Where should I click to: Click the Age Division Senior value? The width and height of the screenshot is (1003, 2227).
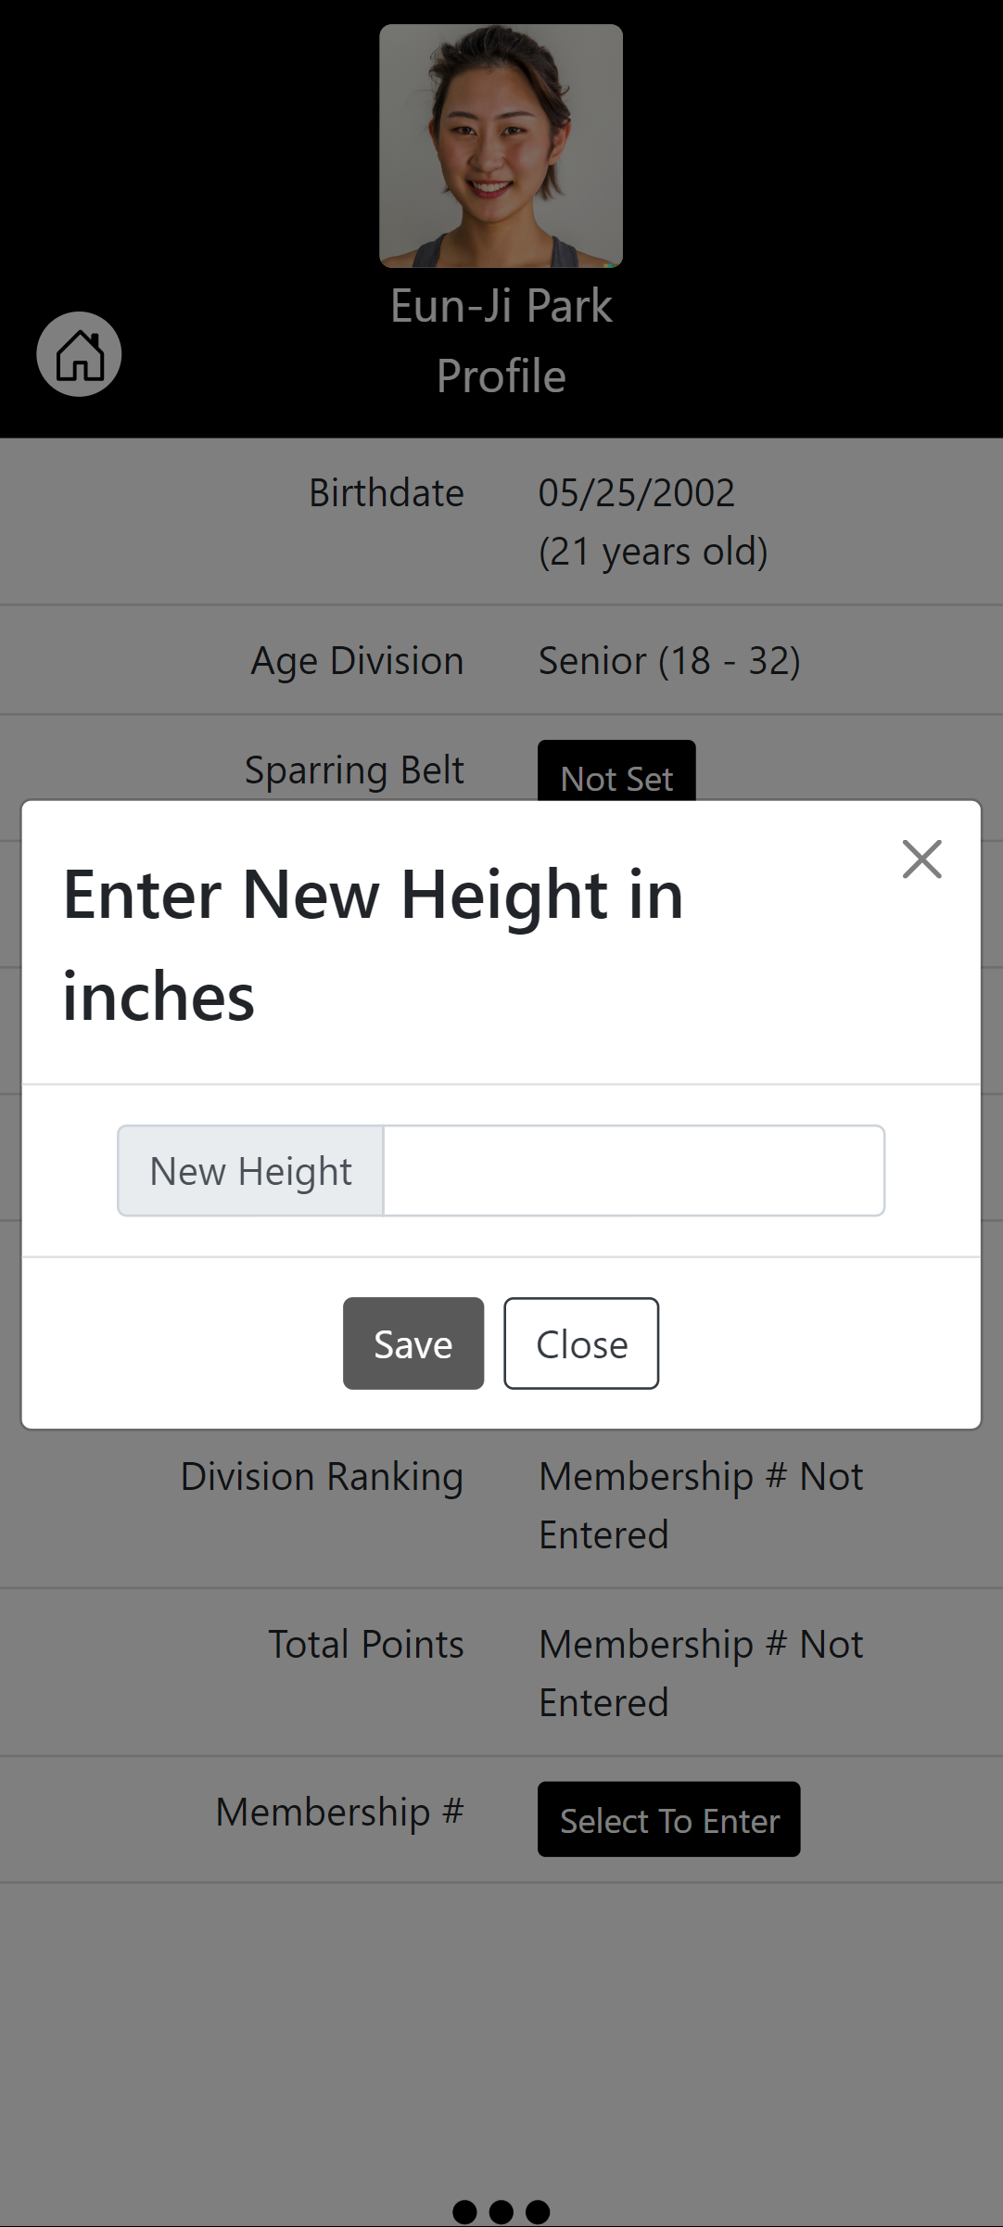(x=668, y=660)
